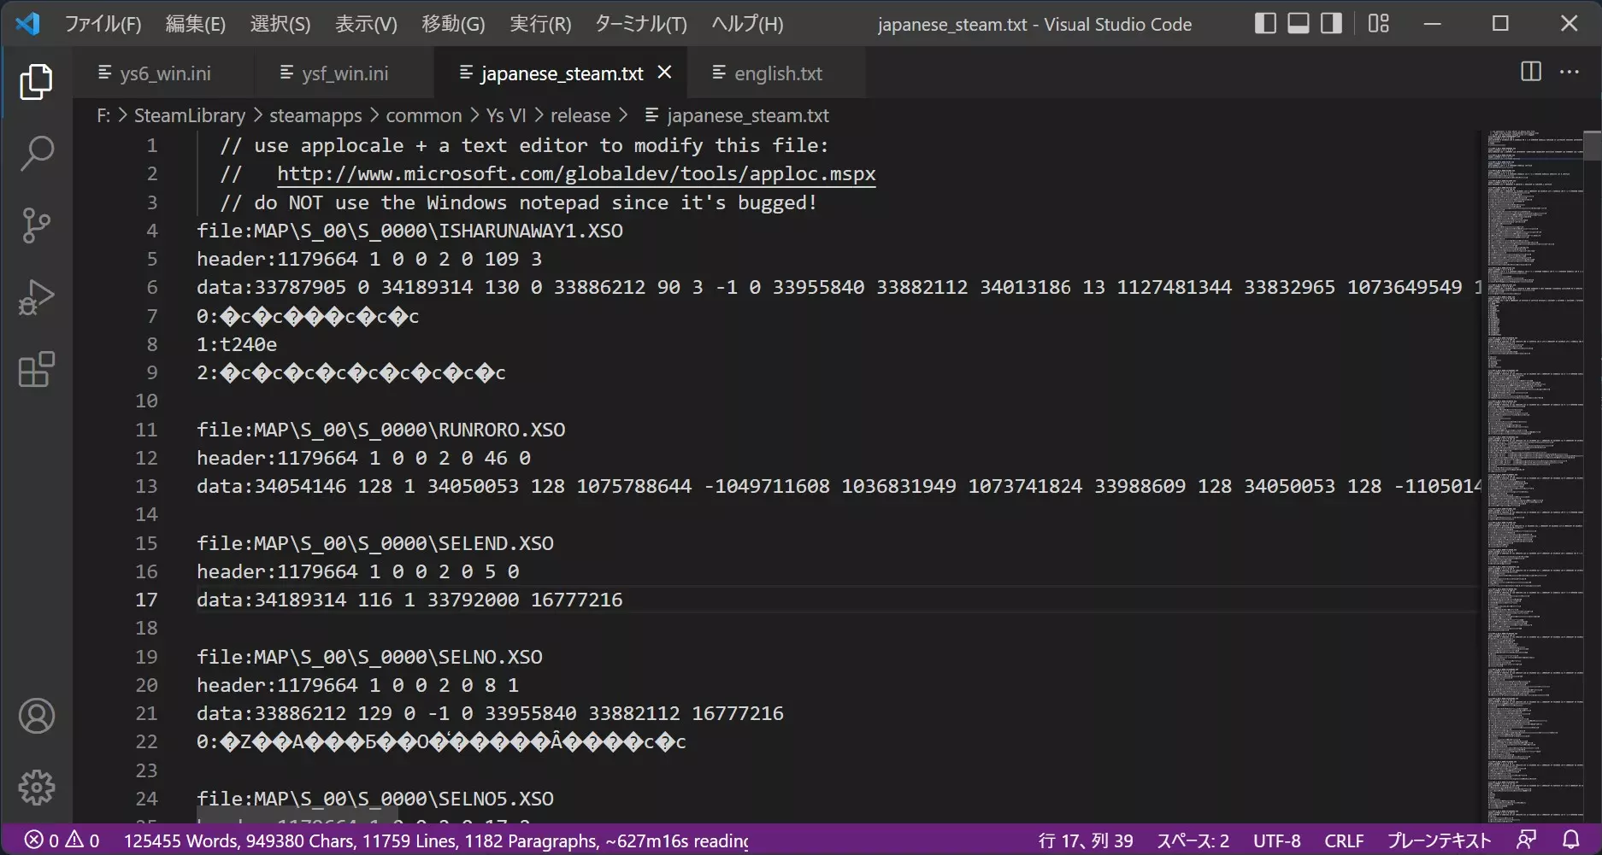Expand the SteamLibrary breadcrumb

pos(190,115)
